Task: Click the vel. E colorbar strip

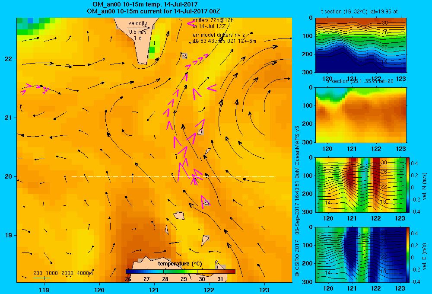Action: [408, 255]
